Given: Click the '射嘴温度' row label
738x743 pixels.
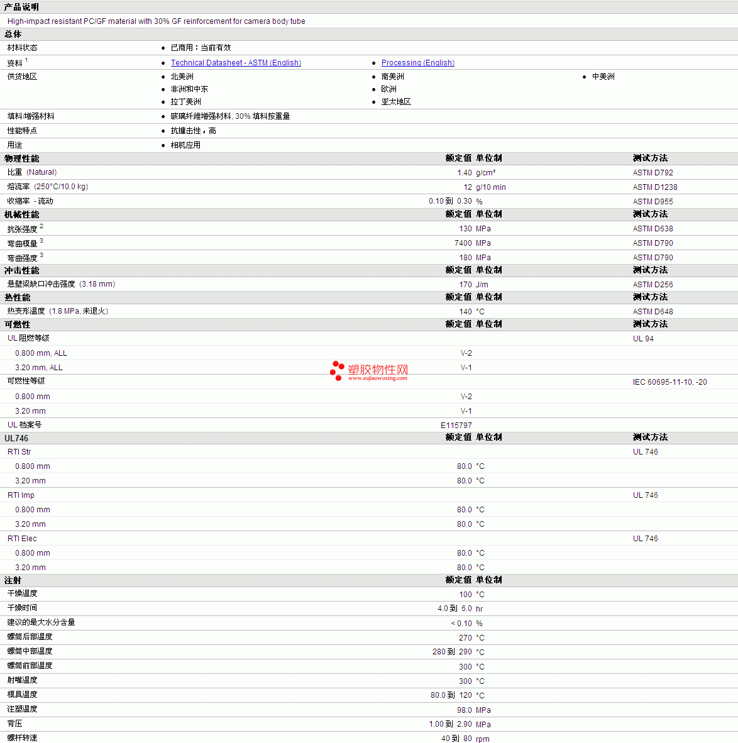Looking at the screenshot, I should point(22,680).
